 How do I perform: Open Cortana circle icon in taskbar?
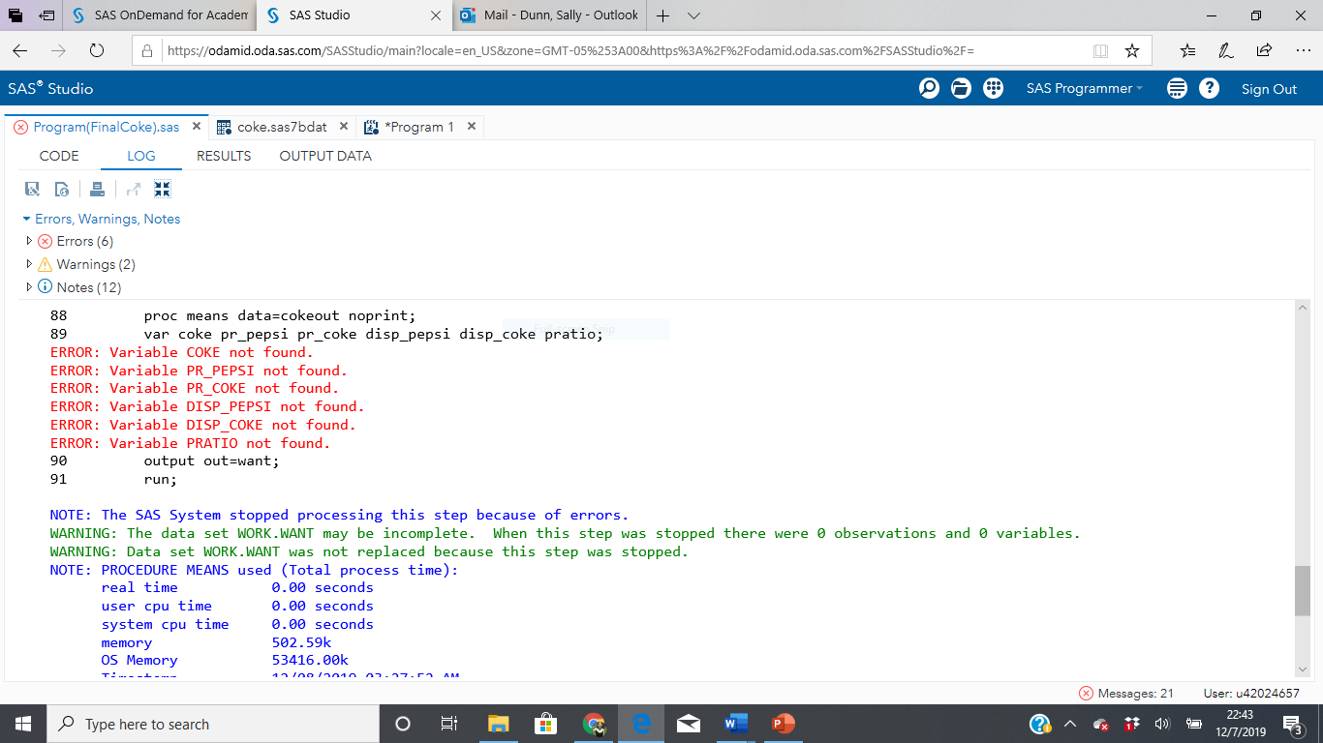(403, 724)
